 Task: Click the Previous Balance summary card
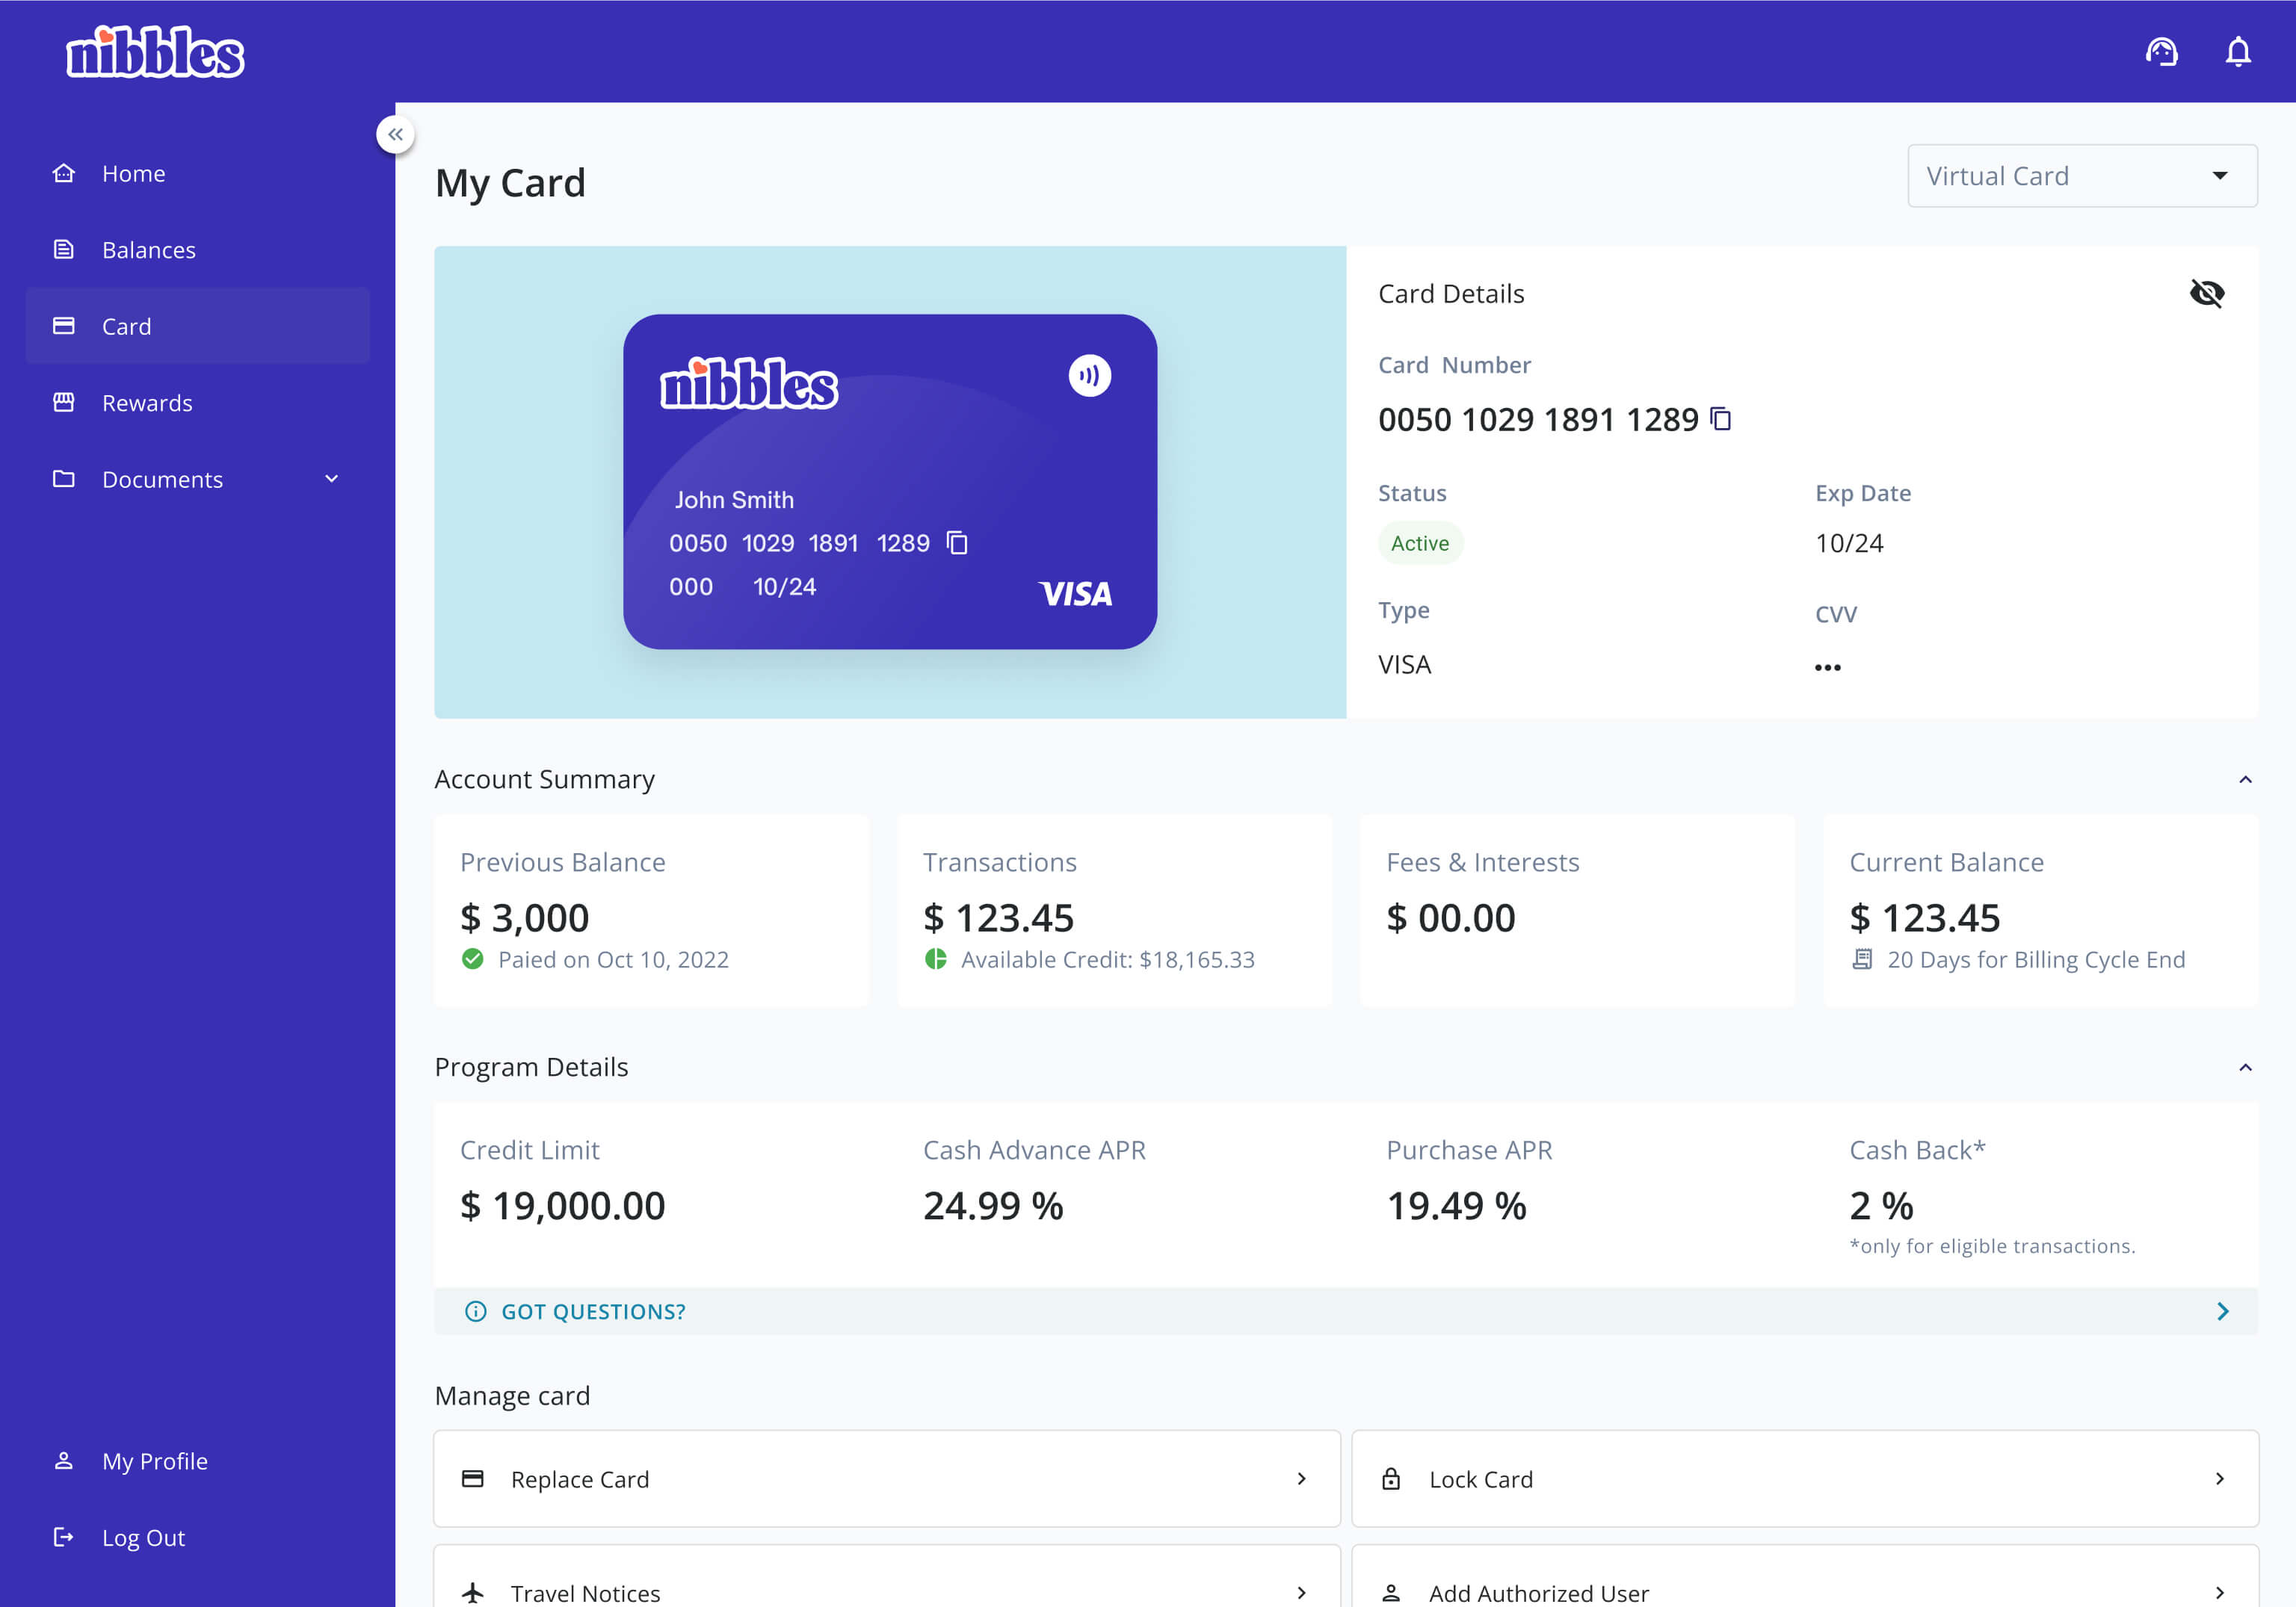(x=651, y=909)
